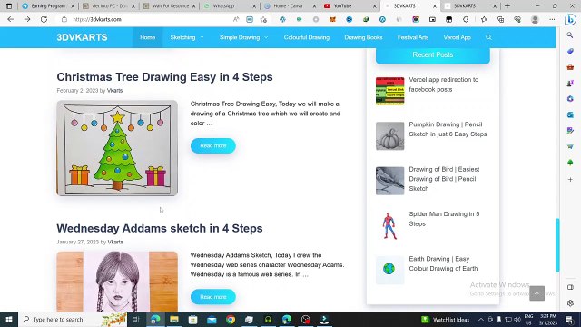The image size is (581, 327).
Task: Open the Home menu item
Action: tap(147, 37)
